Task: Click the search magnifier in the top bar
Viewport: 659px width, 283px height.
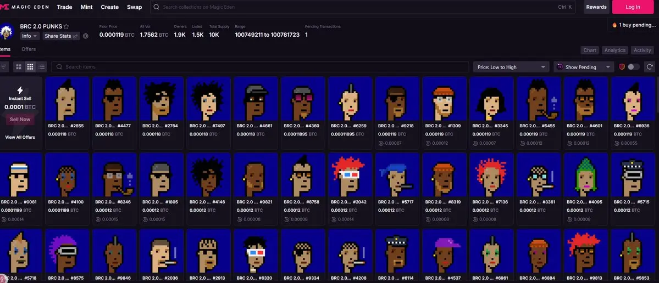Action: tap(156, 7)
